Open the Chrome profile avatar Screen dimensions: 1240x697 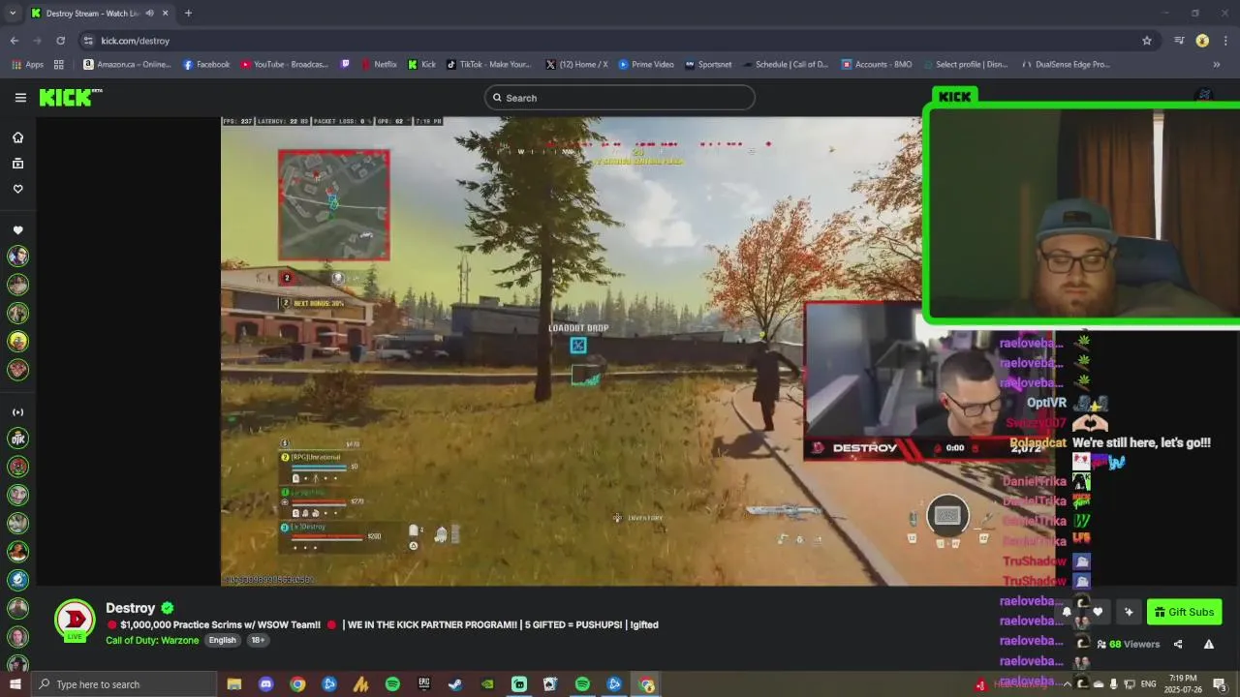click(x=1202, y=41)
